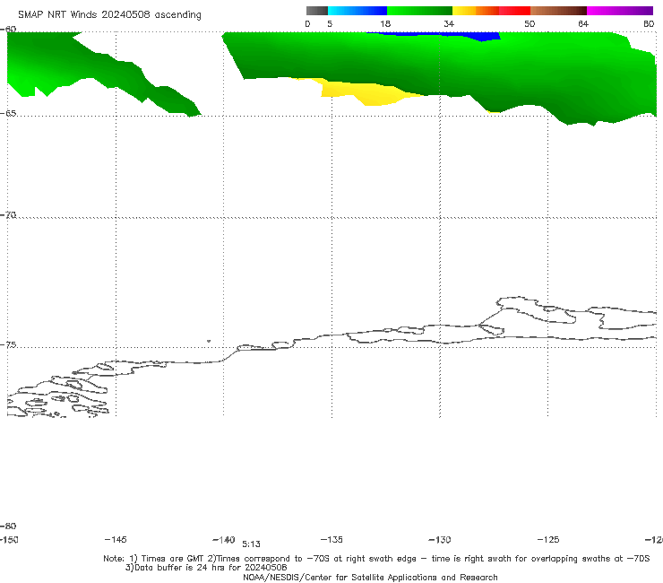
Task: Click the longitude label '-125'
Action: (x=548, y=540)
